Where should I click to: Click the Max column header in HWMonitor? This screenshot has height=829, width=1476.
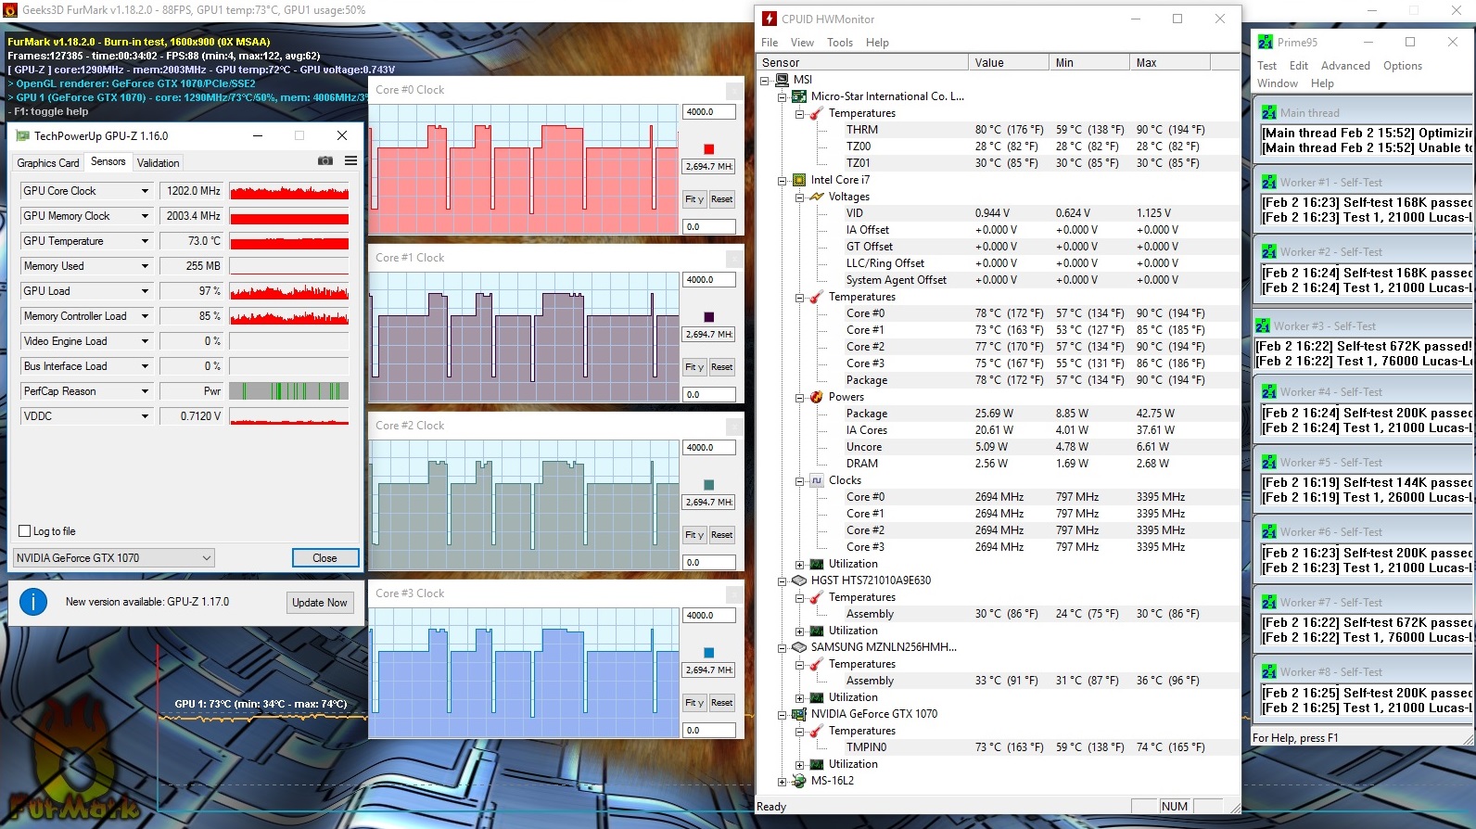click(1170, 63)
